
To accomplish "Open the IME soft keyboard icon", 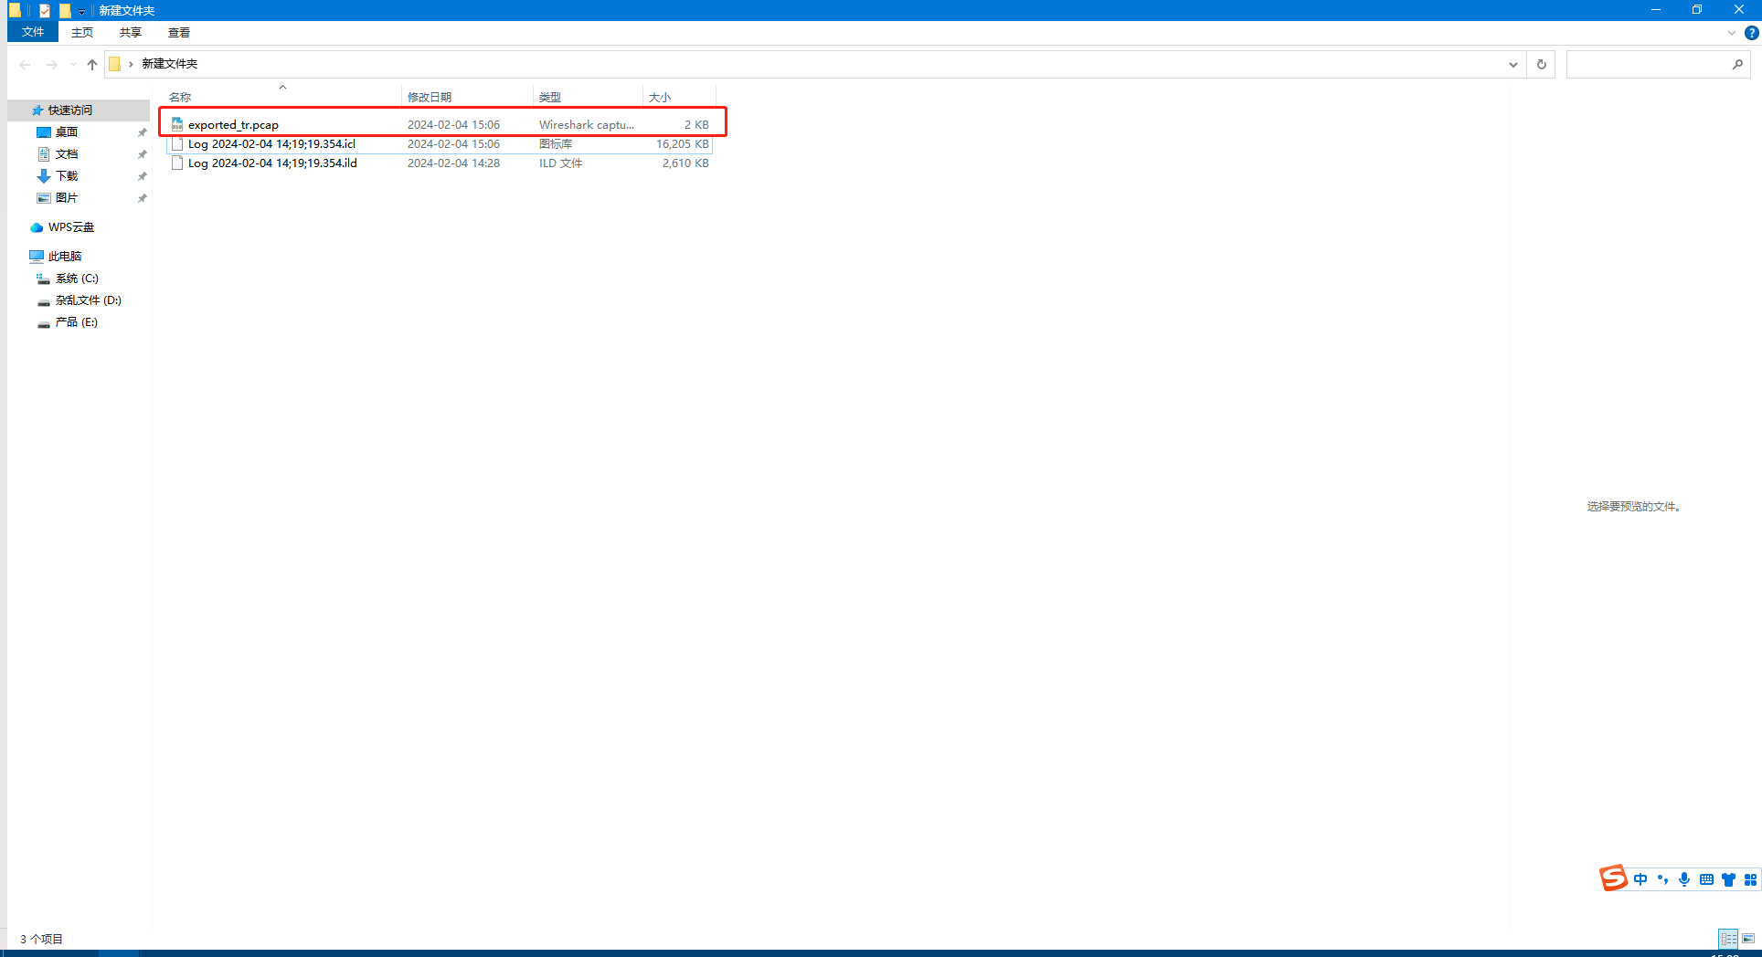I will (1706, 879).
